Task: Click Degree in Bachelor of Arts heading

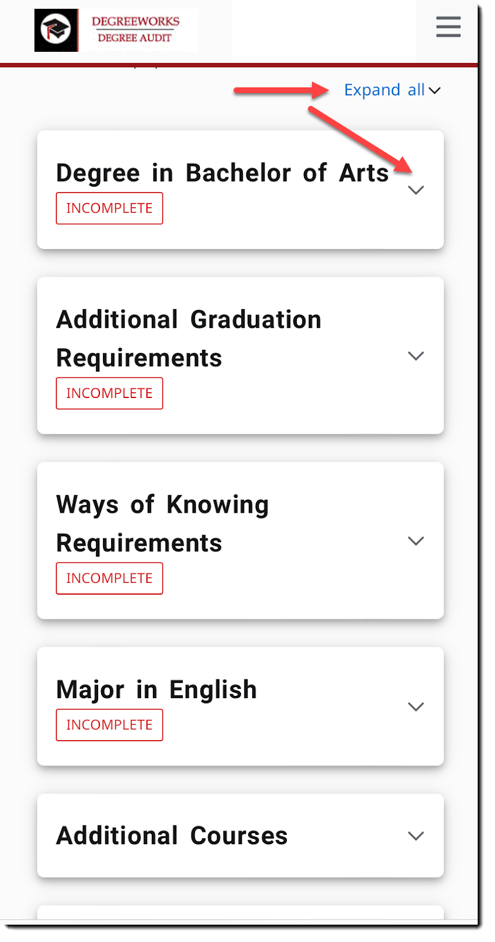Action: point(222,173)
